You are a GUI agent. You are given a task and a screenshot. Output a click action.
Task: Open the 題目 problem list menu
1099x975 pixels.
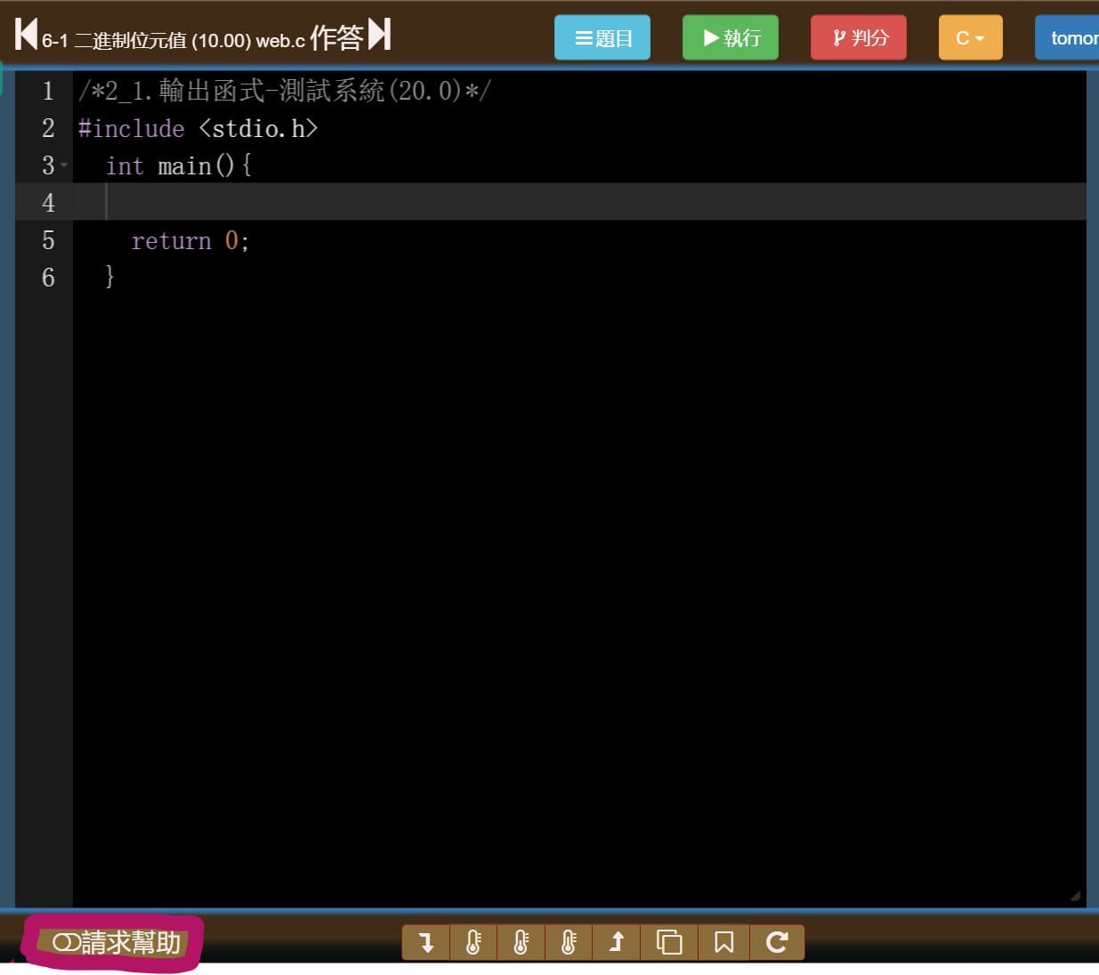coord(602,38)
